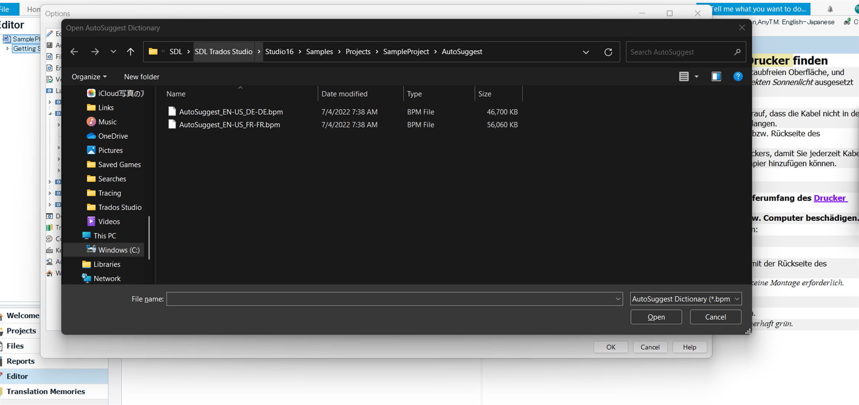Image resolution: width=859 pixels, height=405 pixels.
Task: Click SDL breadcrumb in address bar
Action: point(176,52)
